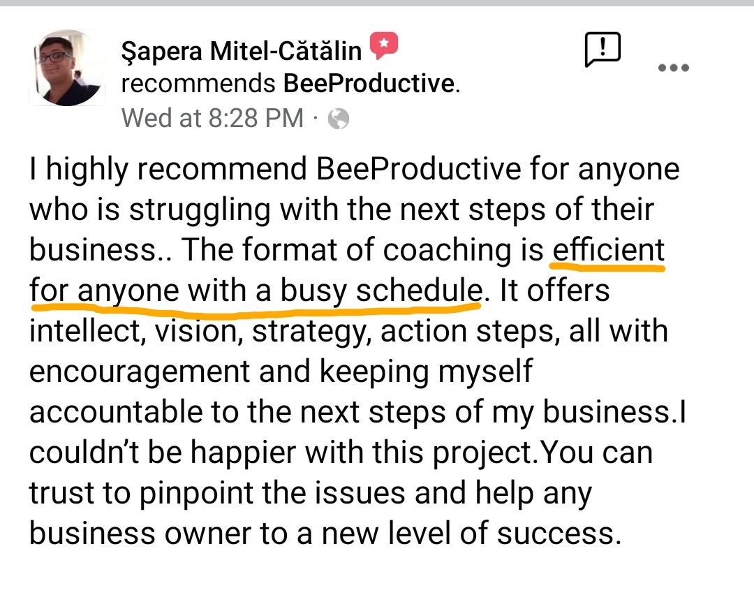Open Șapera Mitel-Cătălin's profile picture
The width and height of the screenshot is (754, 595).
pyautogui.click(x=67, y=68)
